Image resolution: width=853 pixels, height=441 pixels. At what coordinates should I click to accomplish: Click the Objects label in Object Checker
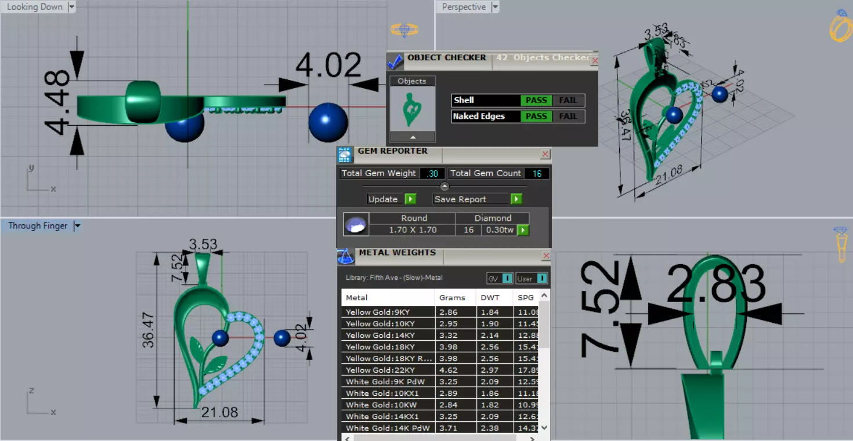[x=412, y=81]
